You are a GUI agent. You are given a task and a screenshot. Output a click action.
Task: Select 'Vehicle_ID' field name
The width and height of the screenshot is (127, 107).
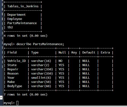coord(17,61)
